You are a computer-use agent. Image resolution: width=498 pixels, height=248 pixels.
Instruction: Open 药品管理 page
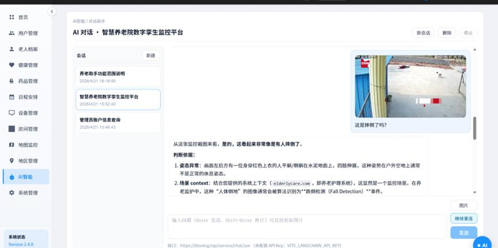click(x=26, y=81)
